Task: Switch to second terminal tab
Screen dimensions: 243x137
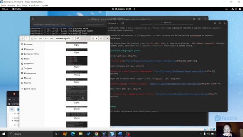Action: pyautogui.click(x=95, y=24)
